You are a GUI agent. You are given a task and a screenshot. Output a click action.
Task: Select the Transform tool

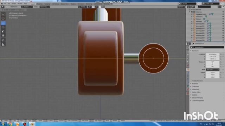pos(3,35)
